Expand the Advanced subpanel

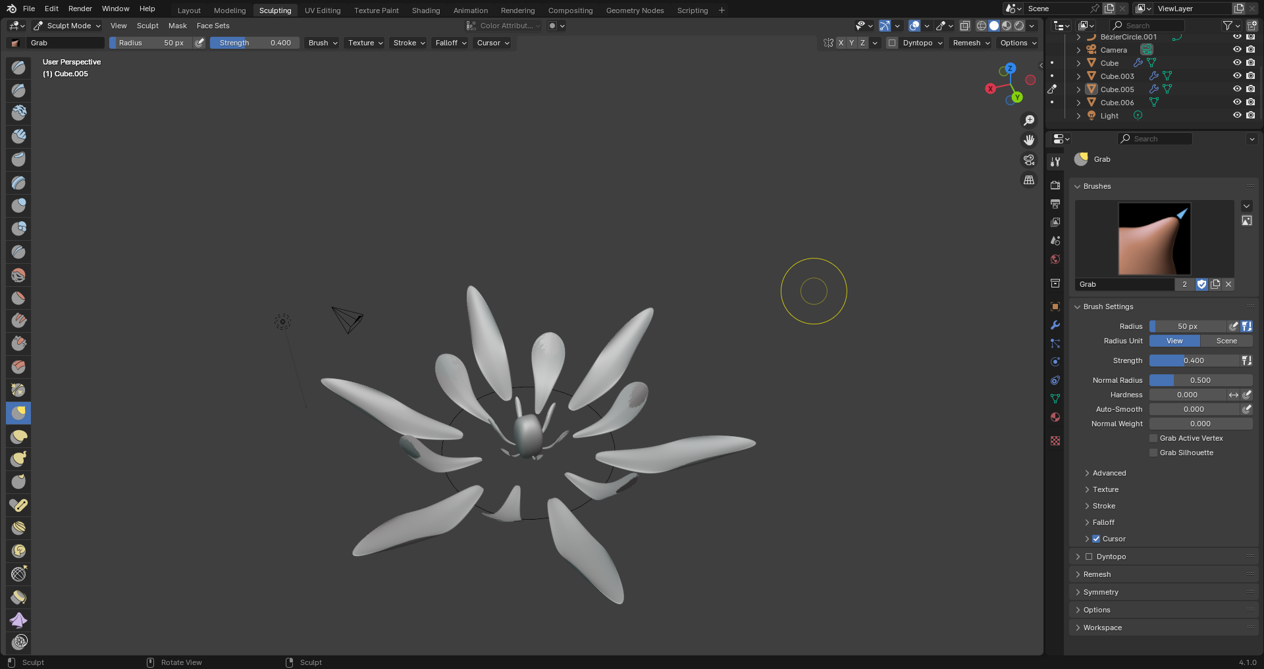pyautogui.click(x=1109, y=473)
